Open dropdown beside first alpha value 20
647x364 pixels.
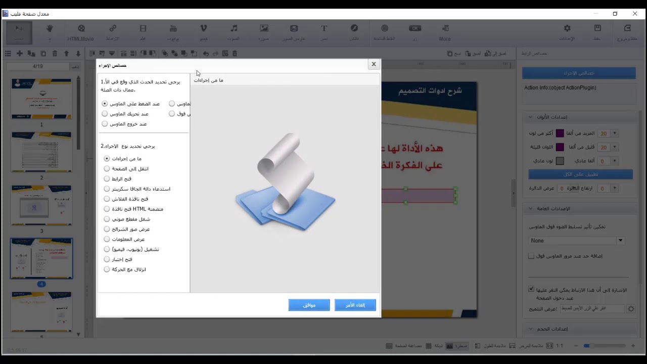[615, 133]
